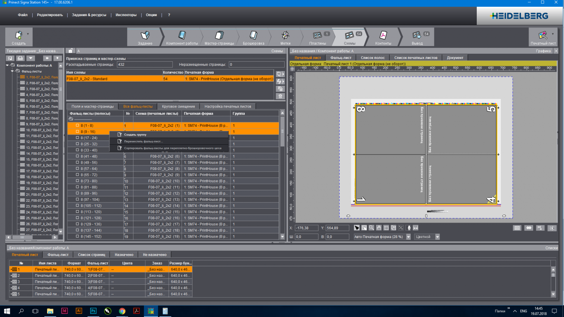Viewport: 564px width, 317px height.
Task: Switch to the Список полос tab
Action: (x=373, y=58)
